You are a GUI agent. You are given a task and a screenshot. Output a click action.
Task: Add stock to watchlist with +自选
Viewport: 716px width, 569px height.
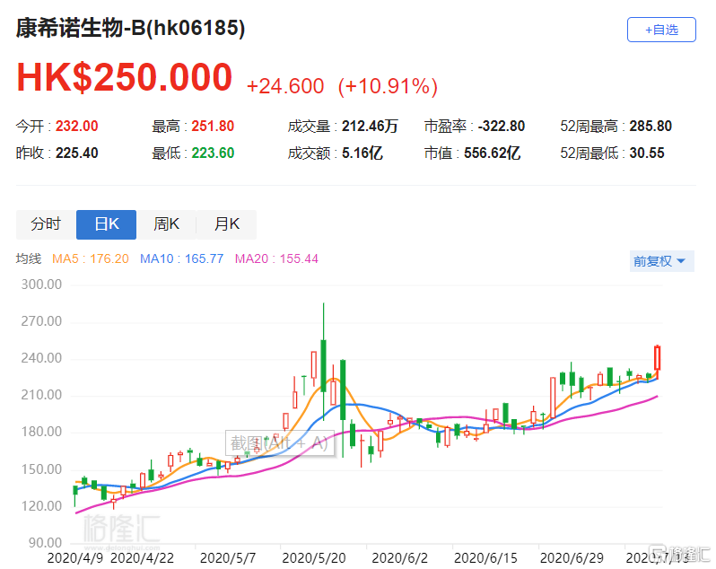660,30
